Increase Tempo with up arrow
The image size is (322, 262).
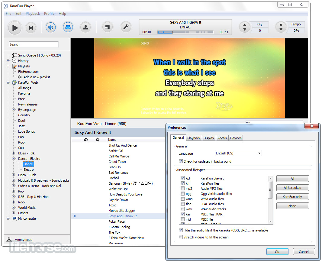(x=281, y=25)
